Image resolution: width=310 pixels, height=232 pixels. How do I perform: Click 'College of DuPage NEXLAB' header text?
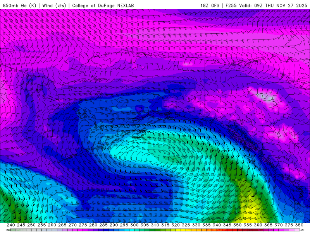(x=103, y=5)
